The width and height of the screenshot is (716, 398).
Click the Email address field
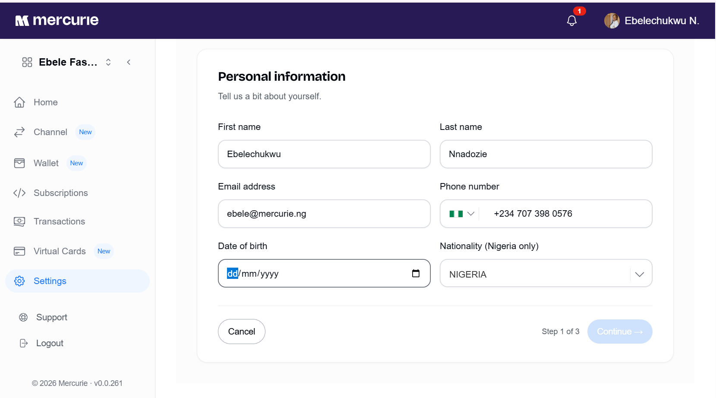324,214
